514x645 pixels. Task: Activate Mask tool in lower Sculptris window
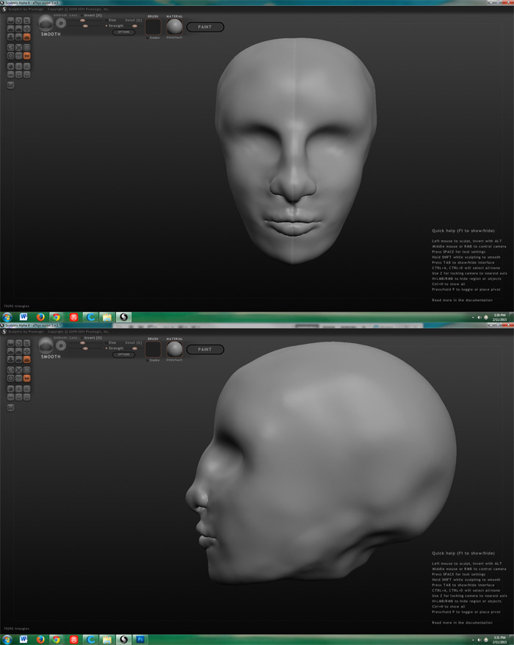click(x=11, y=378)
